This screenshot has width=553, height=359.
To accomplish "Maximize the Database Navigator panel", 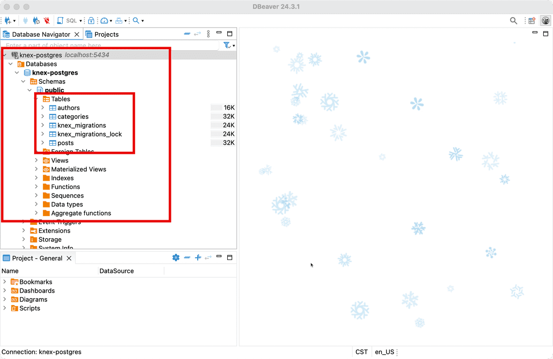I will pos(229,33).
